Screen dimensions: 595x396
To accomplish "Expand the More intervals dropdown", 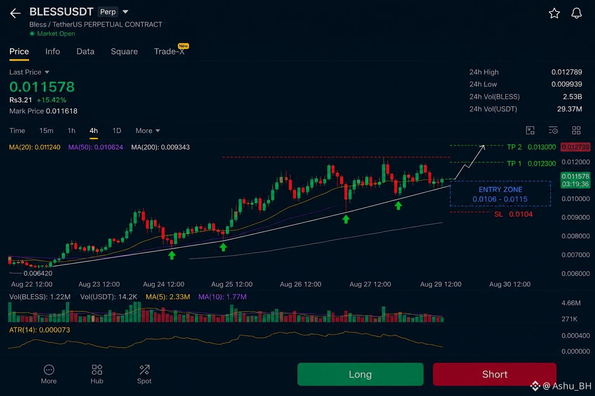I will click(148, 131).
